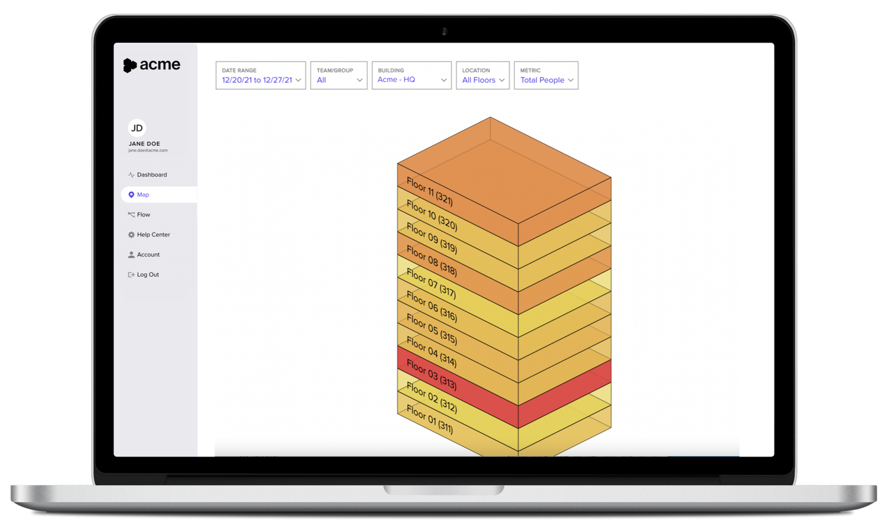Click the Map pin icon

131,195
